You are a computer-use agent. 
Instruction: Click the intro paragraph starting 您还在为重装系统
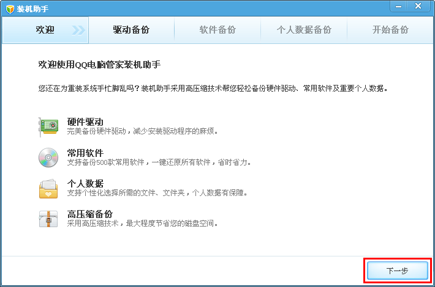(213, 89)
